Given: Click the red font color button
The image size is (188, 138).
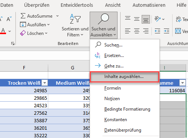Looking at the screenshot, I should (x=3, y=31).
